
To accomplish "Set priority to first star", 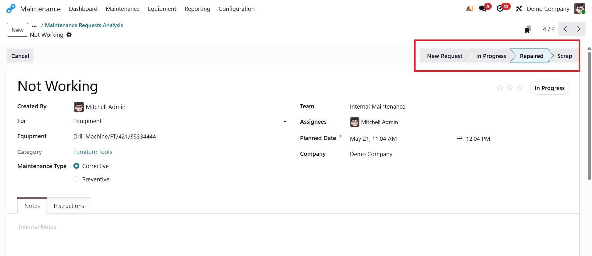I will (x=500, y=88).
